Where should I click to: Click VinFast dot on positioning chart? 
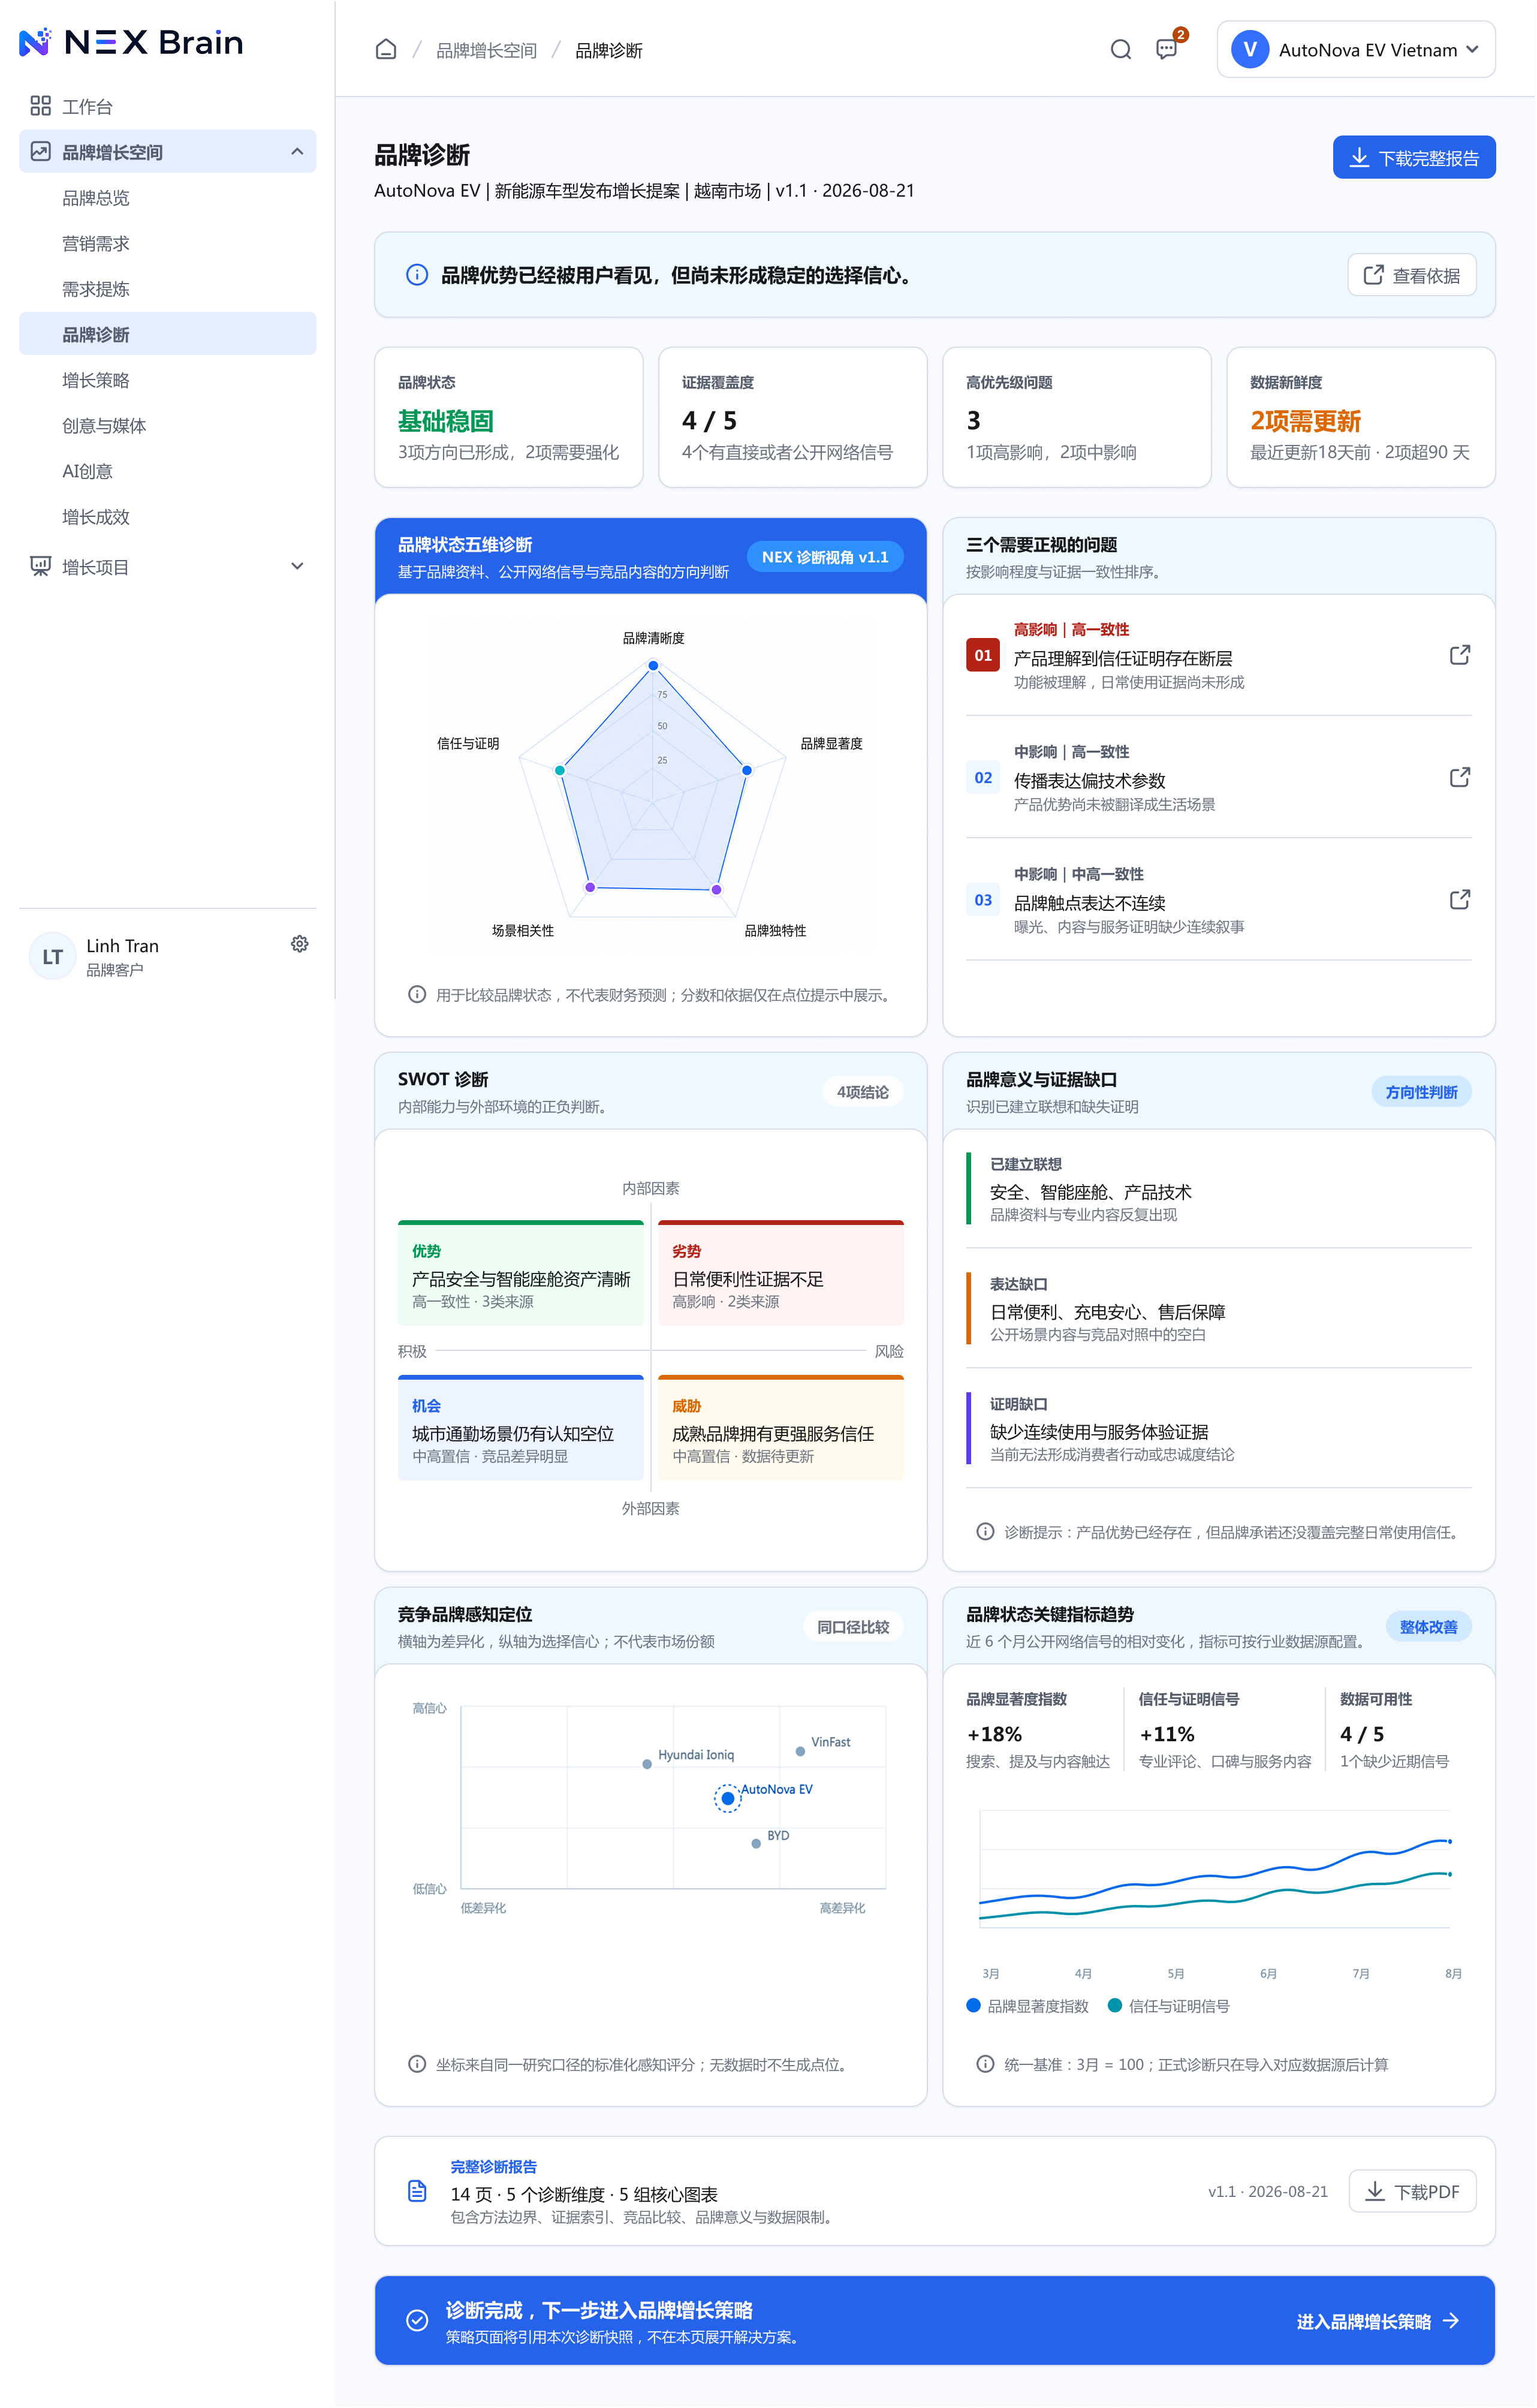(800, 1751)
